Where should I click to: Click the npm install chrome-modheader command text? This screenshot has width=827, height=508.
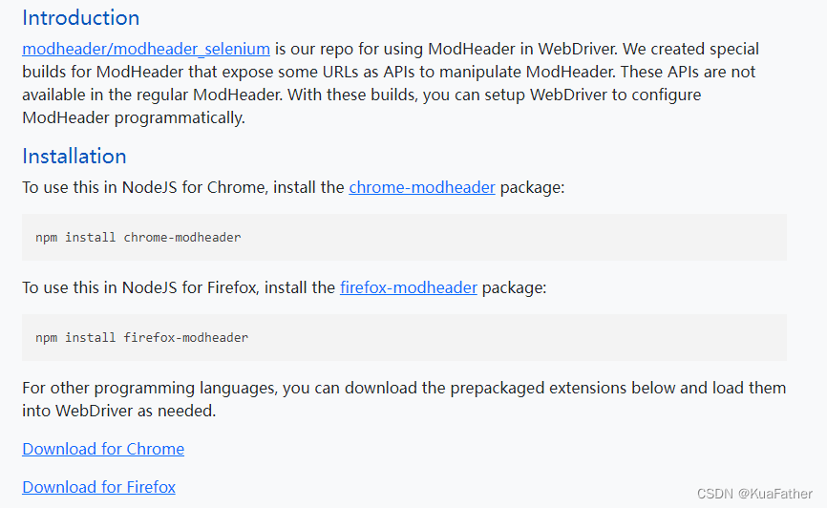pyautogui.click(x=138, y=238)
